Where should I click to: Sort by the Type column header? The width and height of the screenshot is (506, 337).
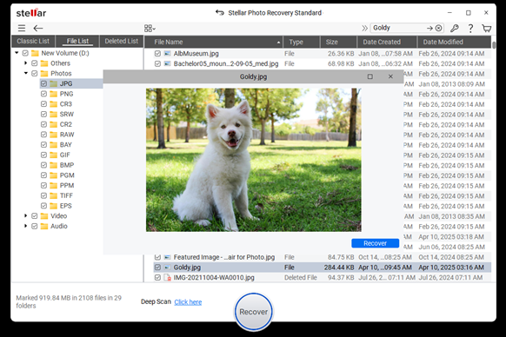[302, 42]
